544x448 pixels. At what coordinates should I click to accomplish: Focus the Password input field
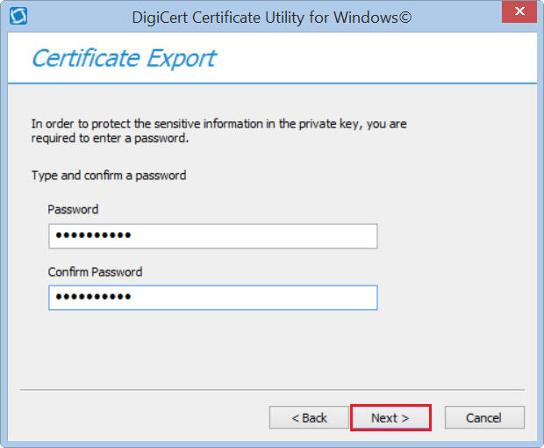click(212, 236)
